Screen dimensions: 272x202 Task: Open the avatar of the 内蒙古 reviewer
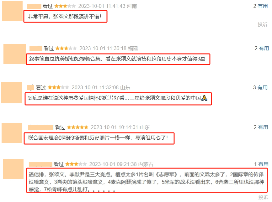pos(13,169)
